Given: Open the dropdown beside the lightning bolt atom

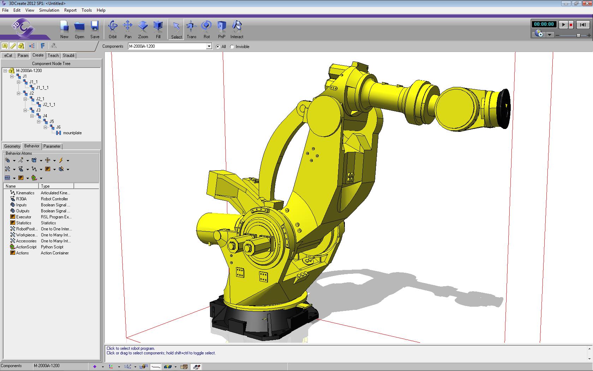Looking at the screenshot, I should (68, 160).
